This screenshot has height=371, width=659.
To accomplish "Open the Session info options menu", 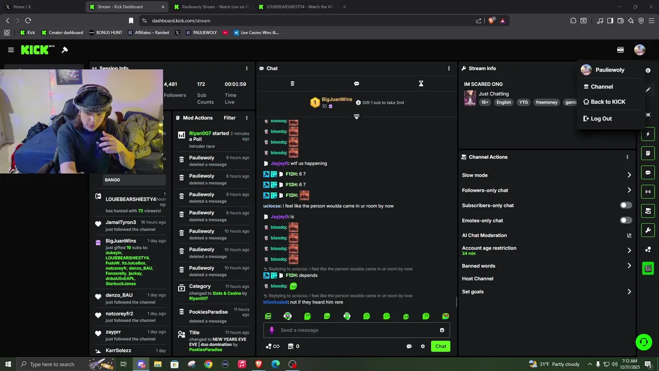I will click(x=247, y=69).
